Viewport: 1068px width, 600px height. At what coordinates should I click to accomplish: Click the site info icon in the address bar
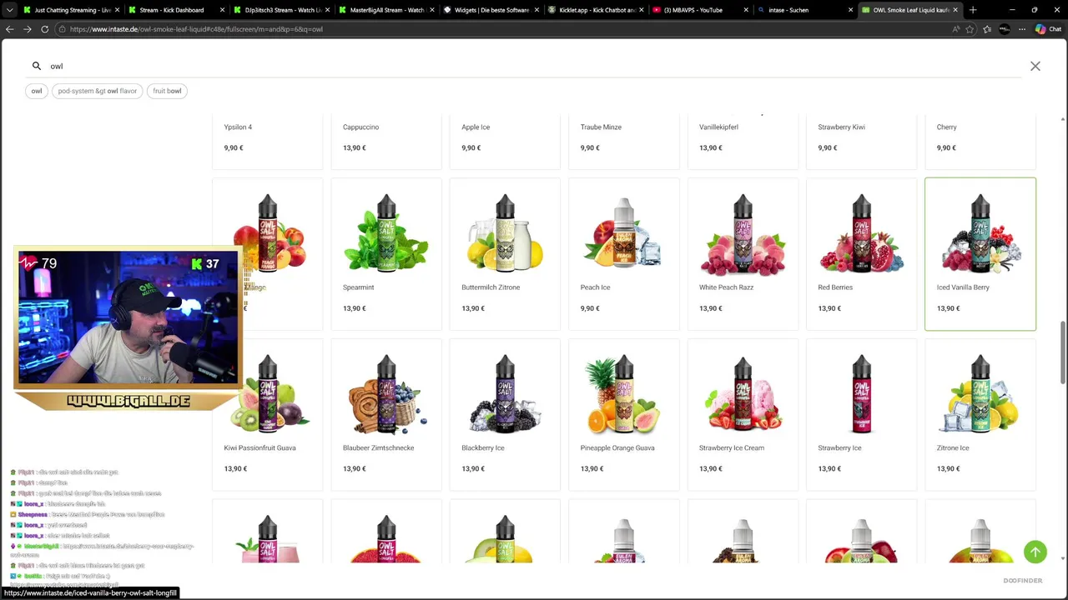point(62,29)
